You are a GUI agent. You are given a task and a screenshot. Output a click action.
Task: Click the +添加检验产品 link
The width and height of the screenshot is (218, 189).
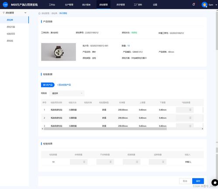pos(64,85)
